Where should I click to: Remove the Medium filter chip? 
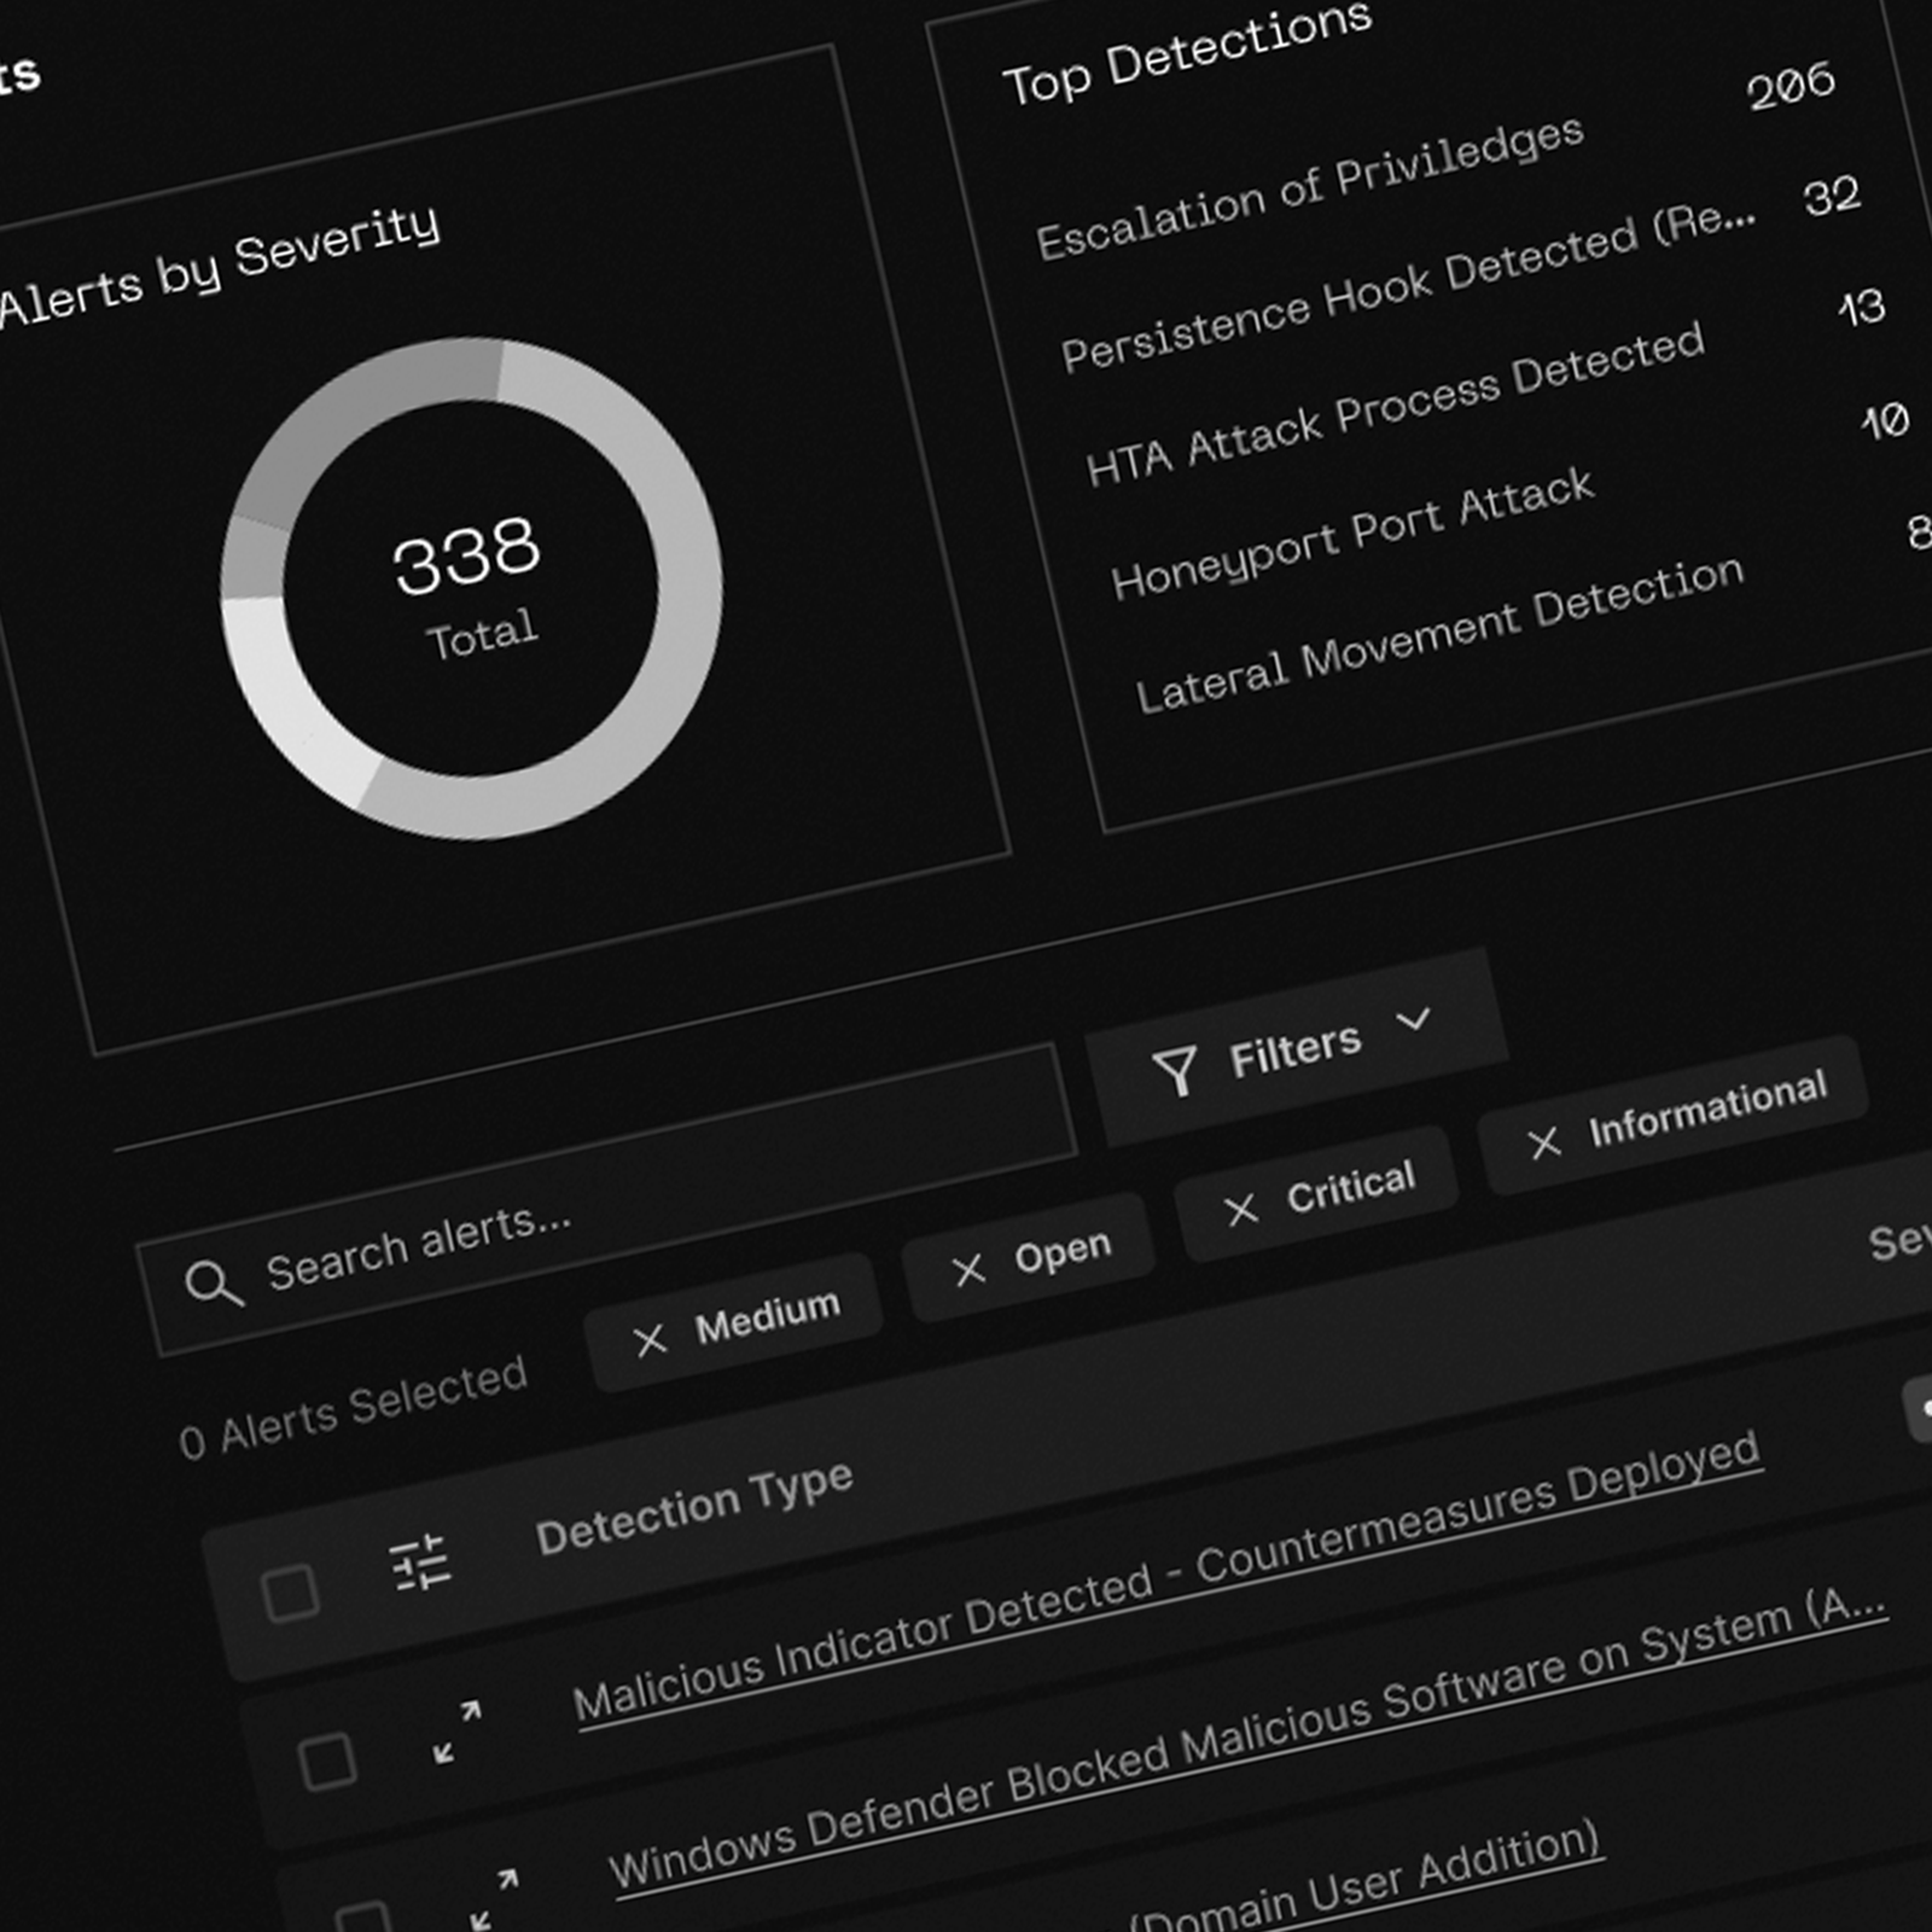pos(650,1340)
